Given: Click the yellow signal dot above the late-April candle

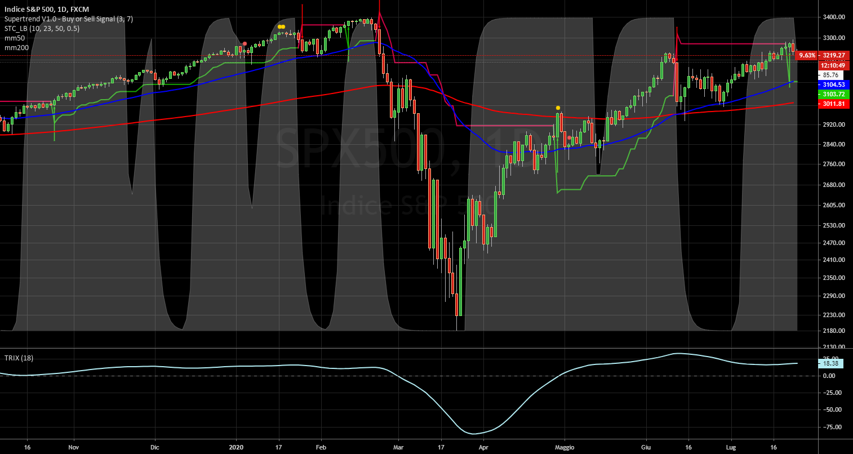Looking at the screenshot, I should (x=558, y=108).
